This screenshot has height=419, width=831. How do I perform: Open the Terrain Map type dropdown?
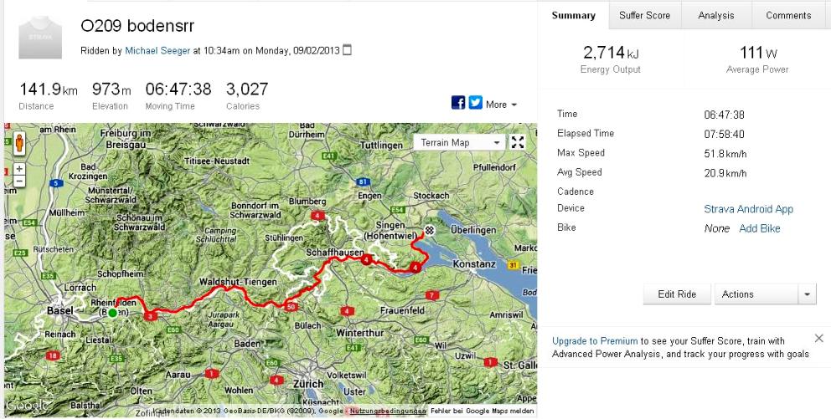pyautogui.click(x=458, y=142)
